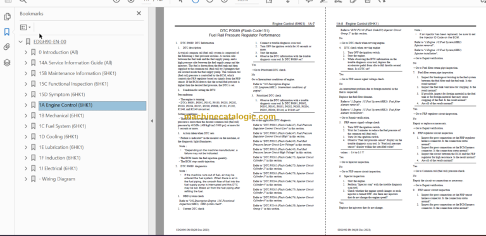Image resolution: width=486 pixels, height=236 pixels.
Task: Go to EDGH90-EN-00 bookmark
Action: tap(50, 42)
